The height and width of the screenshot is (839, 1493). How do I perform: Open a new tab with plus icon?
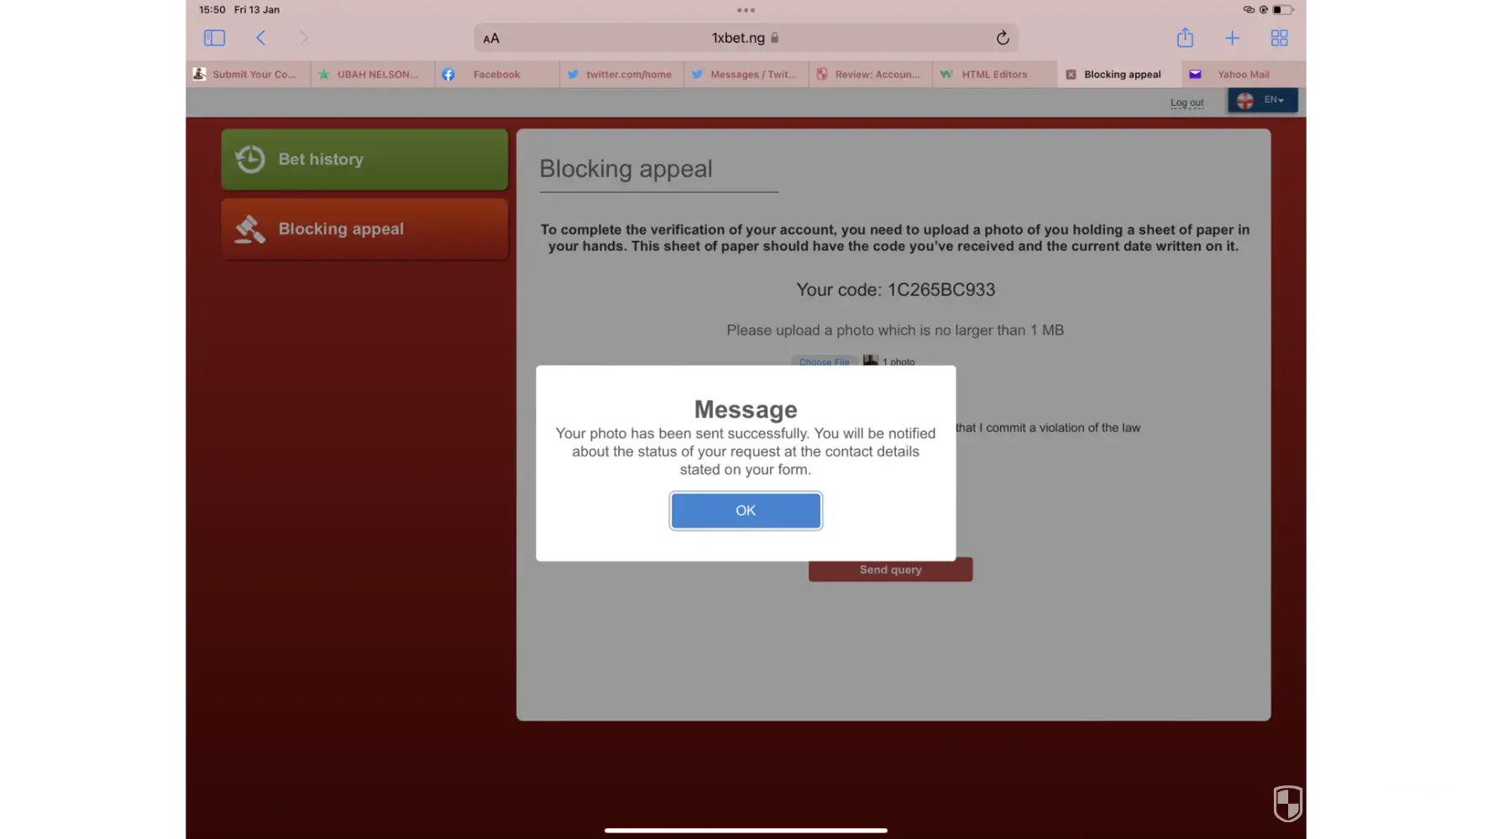point(1232,38)
